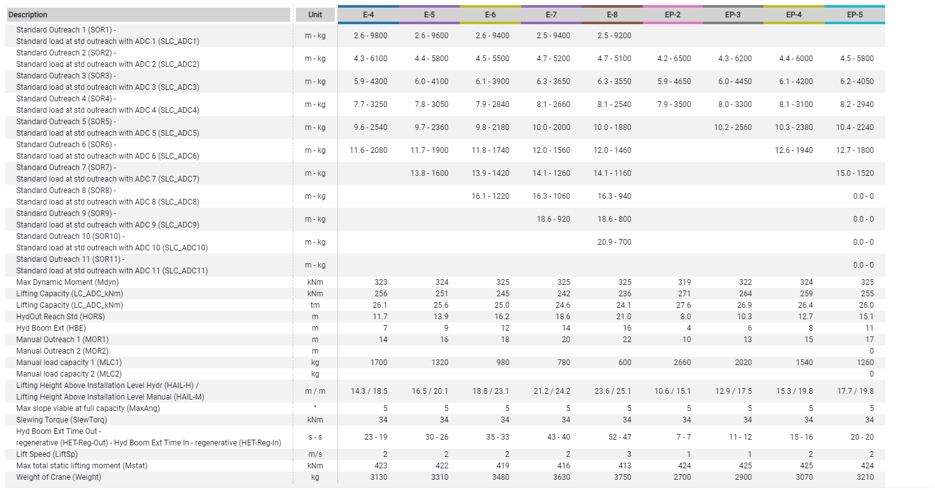The width and height of the screenshot is (935, 490).
Task: Select the E-5 column header
Action: coord(429,15)
